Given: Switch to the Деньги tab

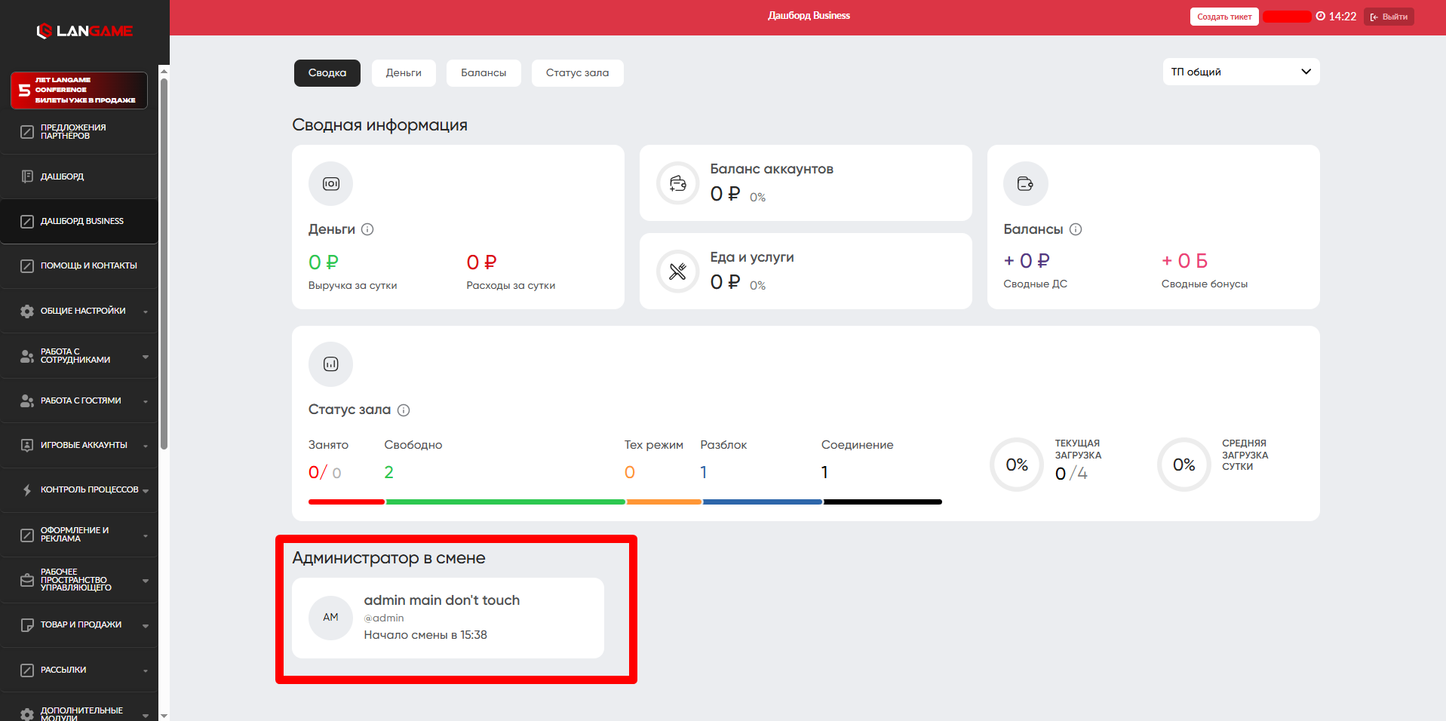Looking at the screenshot, I should pyautogui.click(x=404, y=73).
